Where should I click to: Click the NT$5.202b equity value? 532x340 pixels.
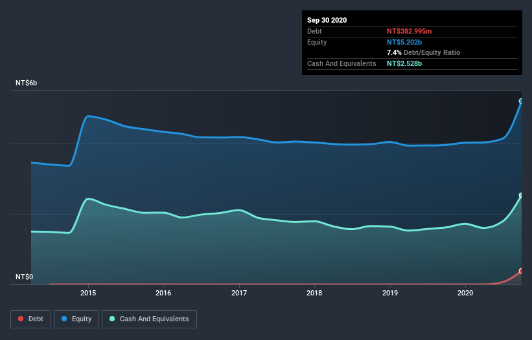tap(404, 42)
